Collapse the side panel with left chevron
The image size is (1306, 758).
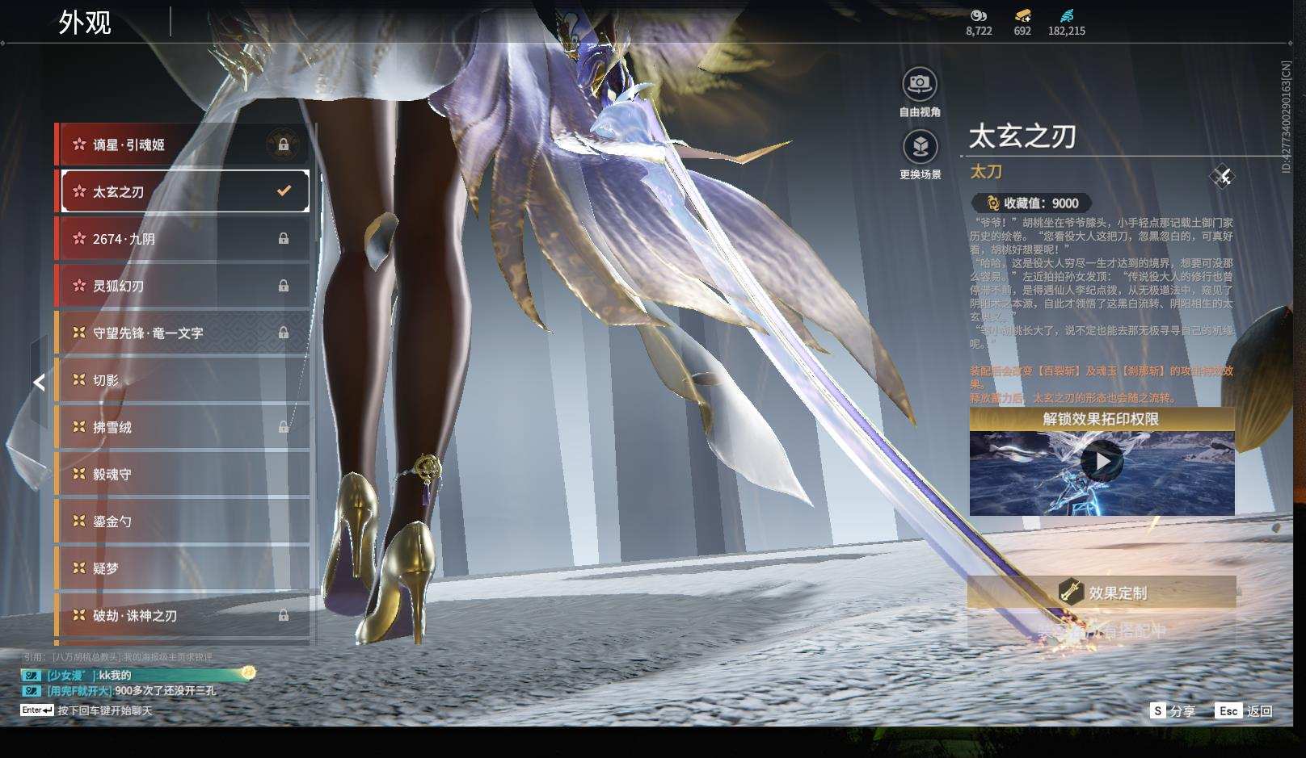39,383
